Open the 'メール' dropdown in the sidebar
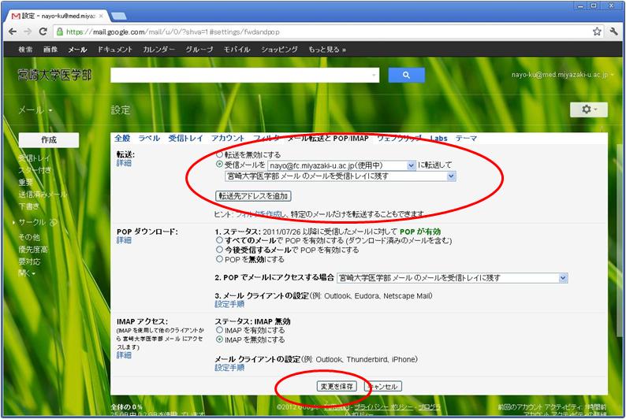 tap(35, 111)
